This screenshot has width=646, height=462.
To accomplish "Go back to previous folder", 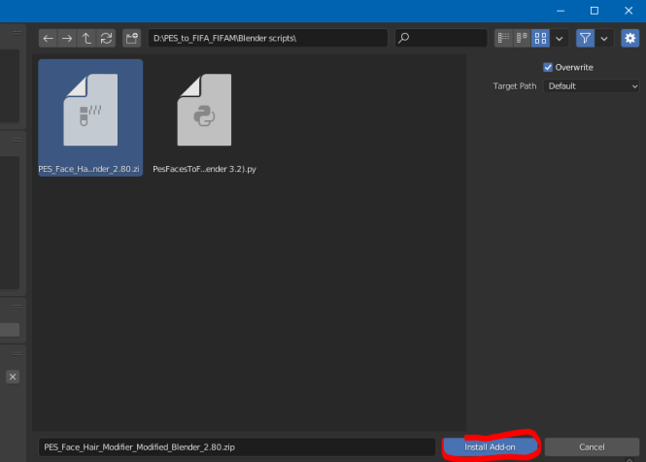I will pyautogui.click(x=49, y=38).
